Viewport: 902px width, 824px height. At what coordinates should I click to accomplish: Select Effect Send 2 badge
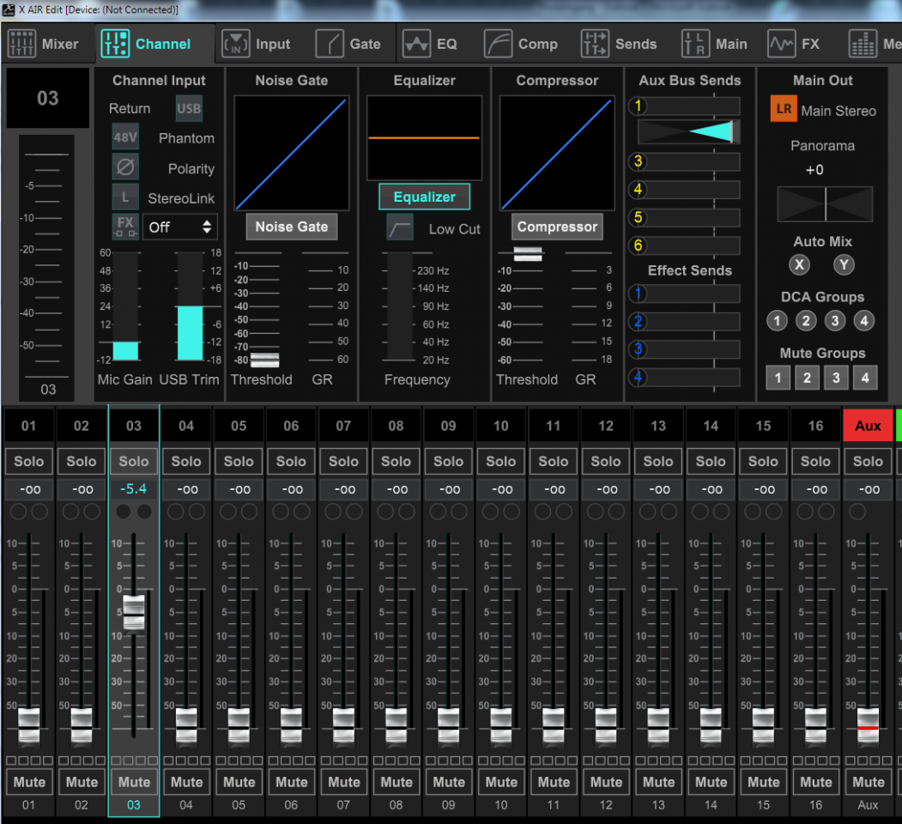coord(638,322)
